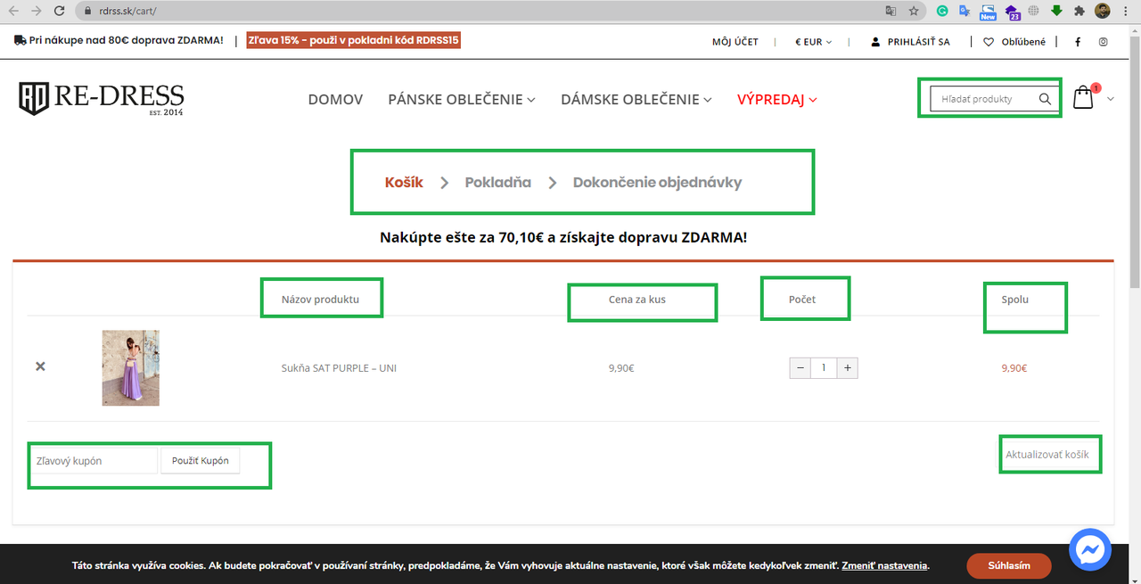Screen dimensions: 1141x584
Task: Open the Extensions puzzle piece menu
Action: [1079, 12]
